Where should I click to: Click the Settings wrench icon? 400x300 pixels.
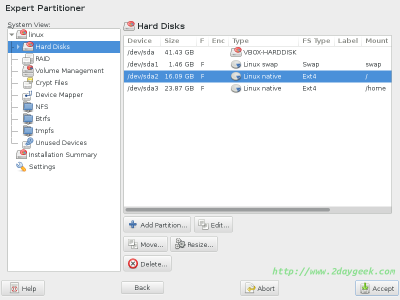click(x=21, y=167)
